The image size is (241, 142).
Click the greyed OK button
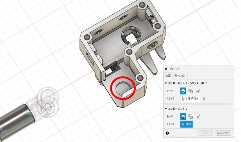pyautogui.click(x=205, y=133)
